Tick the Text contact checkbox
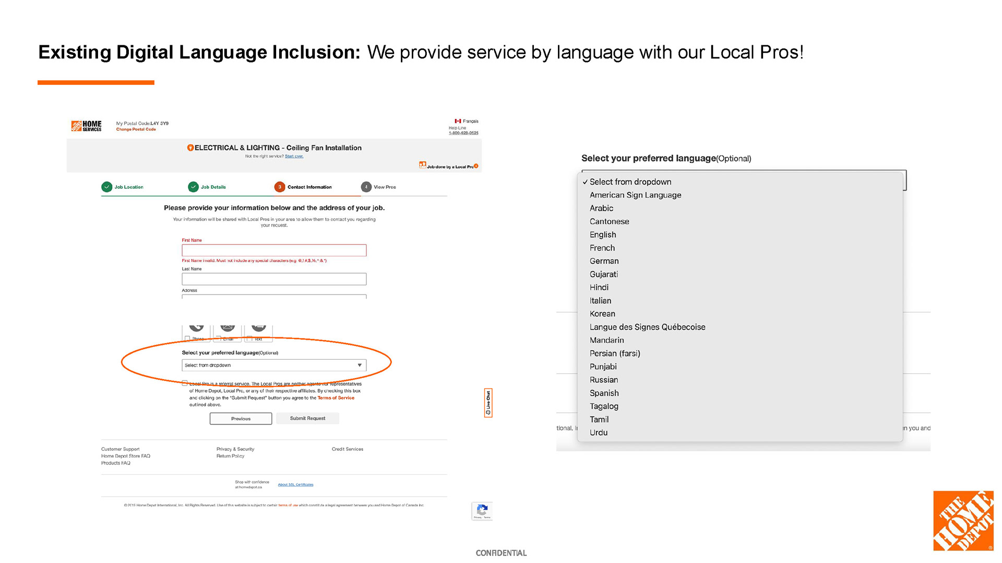 point(250,338)
